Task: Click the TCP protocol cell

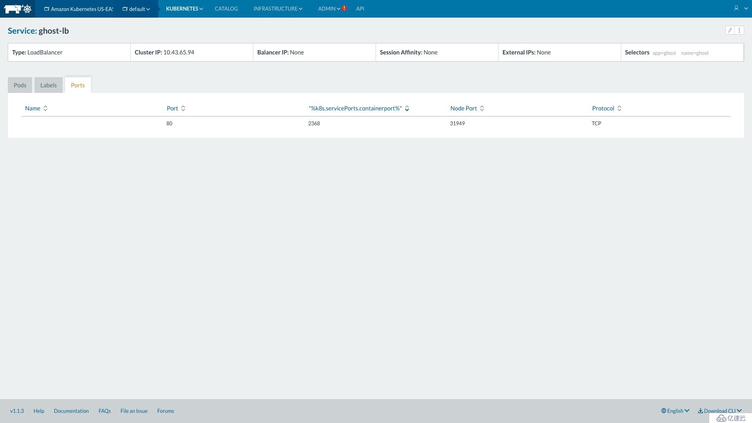Action: point(597,123)
